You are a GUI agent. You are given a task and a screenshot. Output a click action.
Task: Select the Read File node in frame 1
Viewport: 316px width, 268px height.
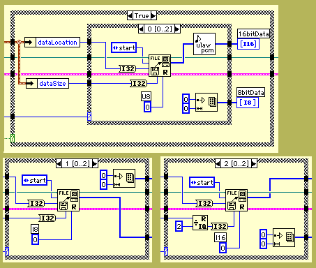click(x=68, y=200)
